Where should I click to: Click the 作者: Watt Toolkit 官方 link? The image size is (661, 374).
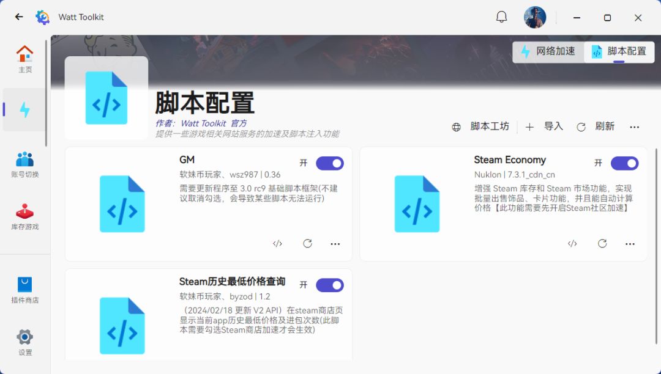click(201, 123)
